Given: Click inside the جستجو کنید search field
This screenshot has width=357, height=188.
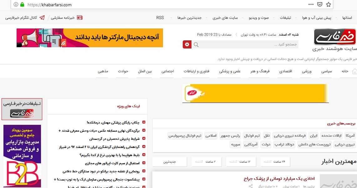Looking at the screenshot, I should (250, 44).
